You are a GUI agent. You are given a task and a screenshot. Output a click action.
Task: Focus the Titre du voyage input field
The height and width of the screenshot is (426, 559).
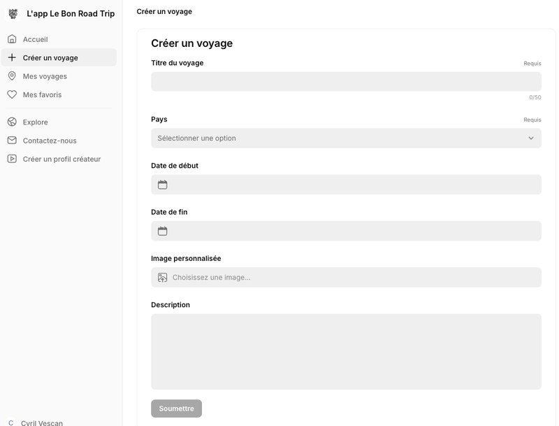pyautogui.click(x=346, y=81)
